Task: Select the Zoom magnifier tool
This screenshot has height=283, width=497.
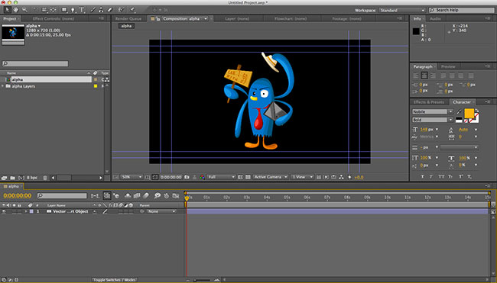Action: pyautogui.click(x=24, y=10)
